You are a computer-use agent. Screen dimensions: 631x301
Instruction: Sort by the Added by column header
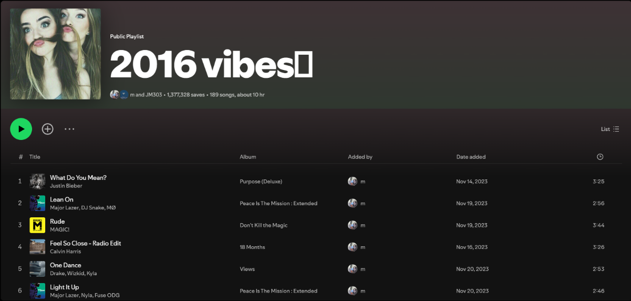360,157
